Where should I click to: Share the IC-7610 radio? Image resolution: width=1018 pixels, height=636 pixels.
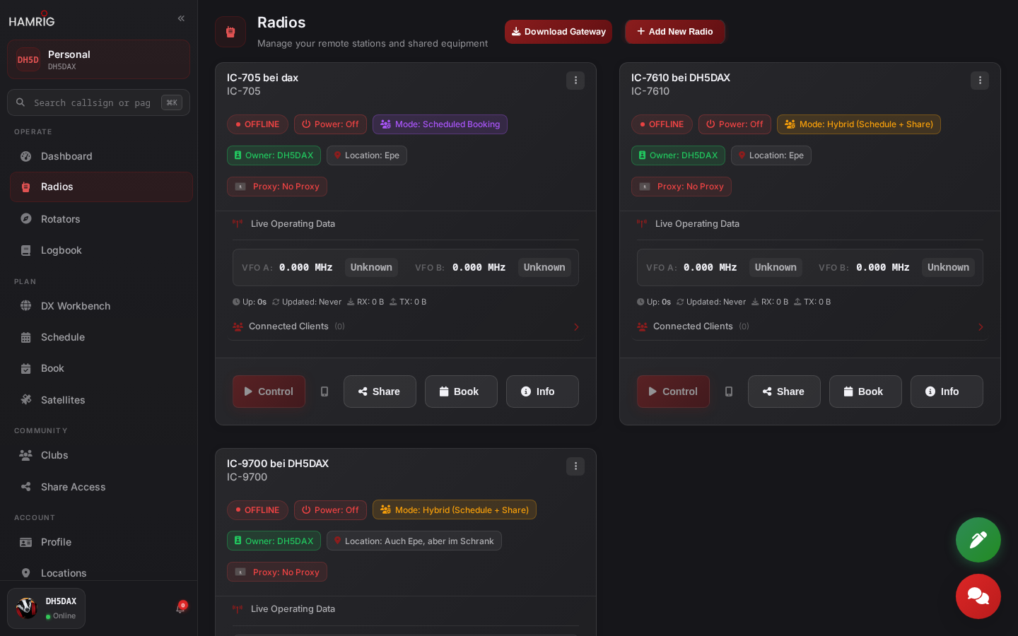(x=784, y=391)
